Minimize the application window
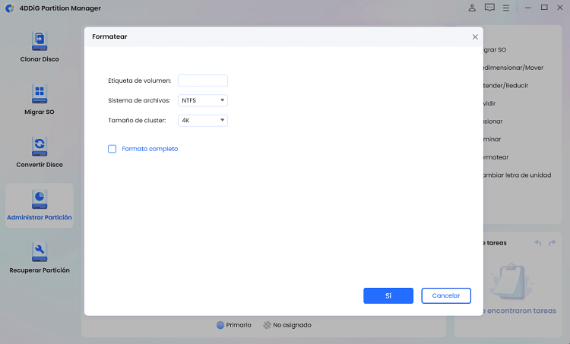The image size is (570, 344). point(528,8)
